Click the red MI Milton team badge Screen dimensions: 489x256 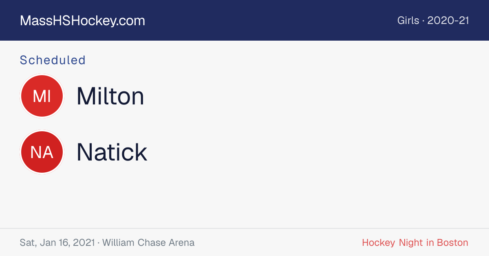tap(42, 96)
